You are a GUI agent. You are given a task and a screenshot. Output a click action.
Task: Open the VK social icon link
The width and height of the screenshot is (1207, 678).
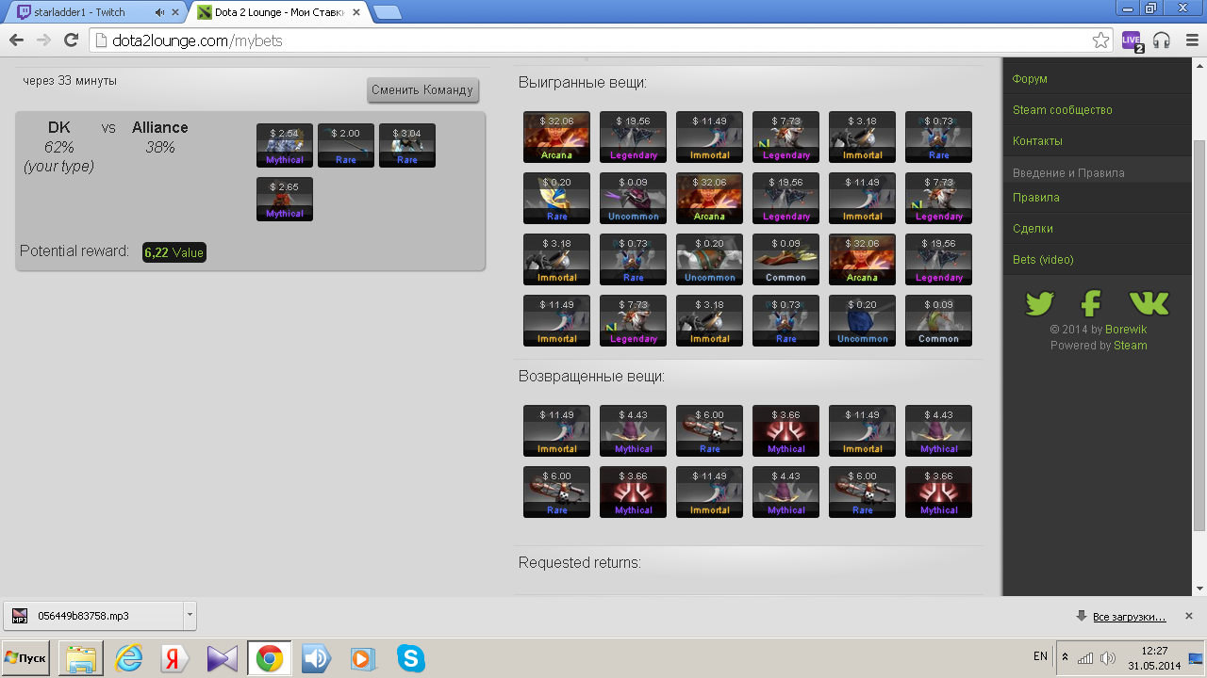[x=1149, y=303]
